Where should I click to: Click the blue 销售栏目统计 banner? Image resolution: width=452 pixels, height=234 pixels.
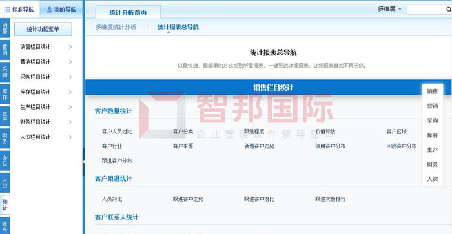(x=268, y=88)
